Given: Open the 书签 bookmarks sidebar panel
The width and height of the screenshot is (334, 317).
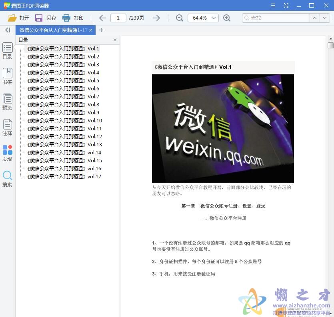Looking at the screenshot, I should [x=7, y=76].
